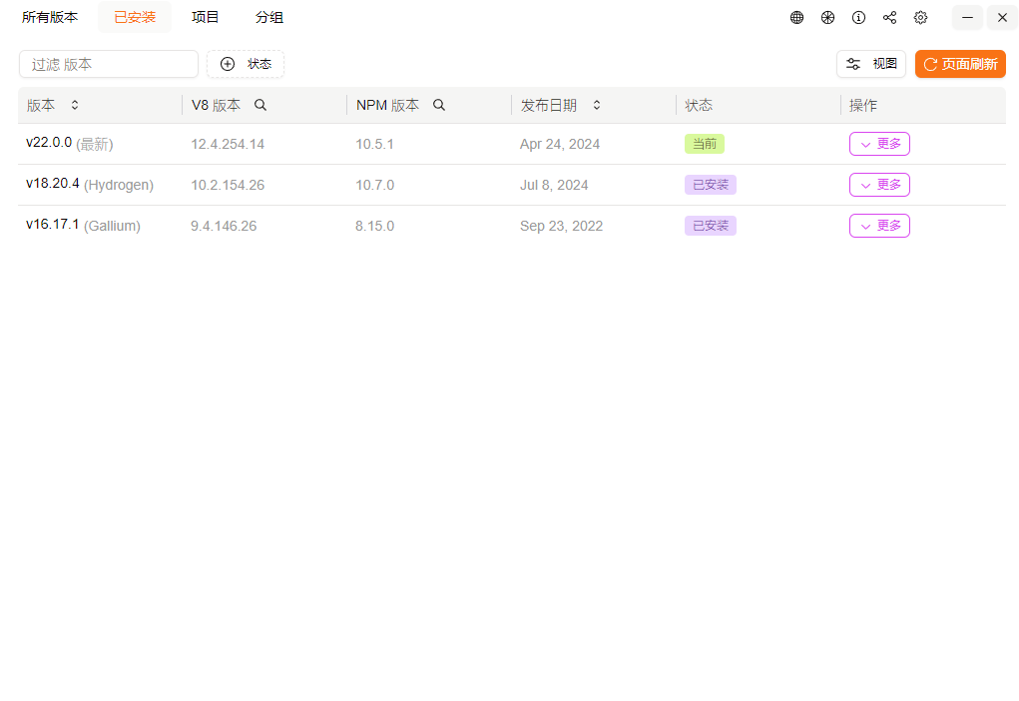The image size is (1019, 701).
Task: Expand 更多 menu for v18.20.4
Action: [879, 185]
